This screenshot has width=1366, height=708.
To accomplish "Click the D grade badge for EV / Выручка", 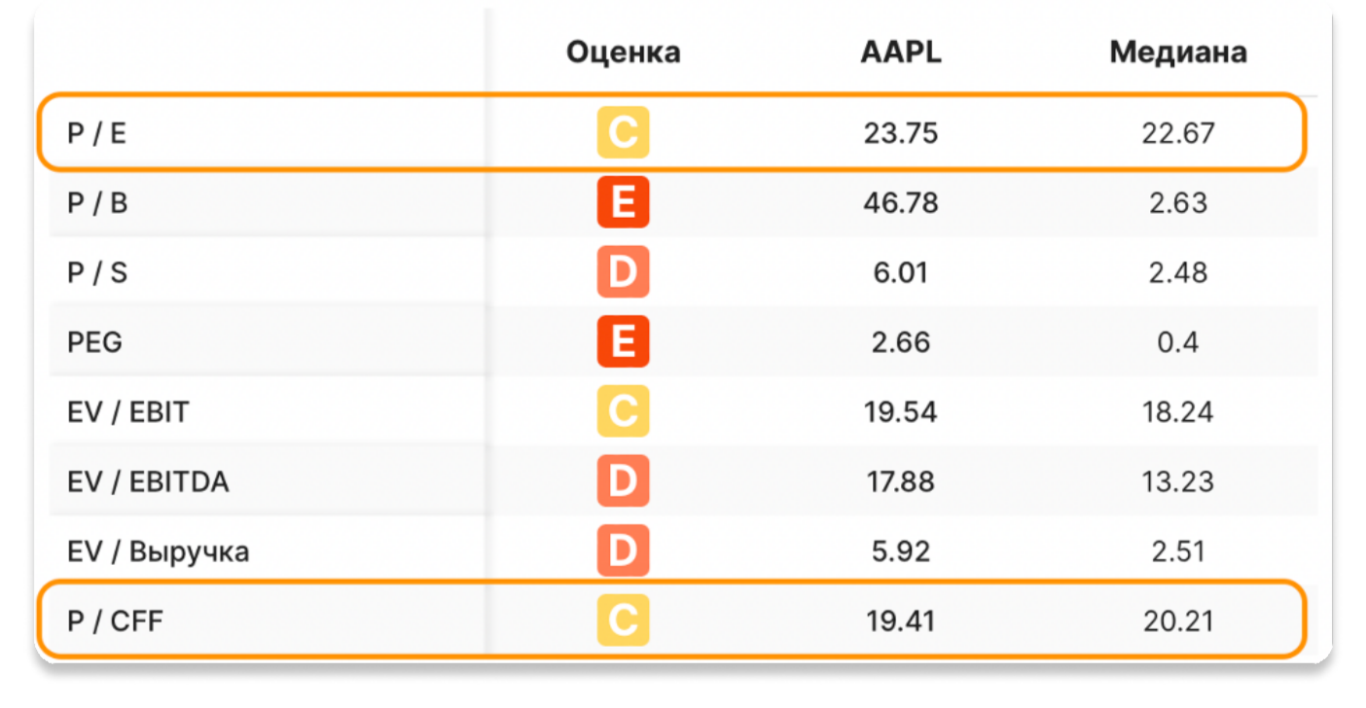I will click(x=623, y=551).
